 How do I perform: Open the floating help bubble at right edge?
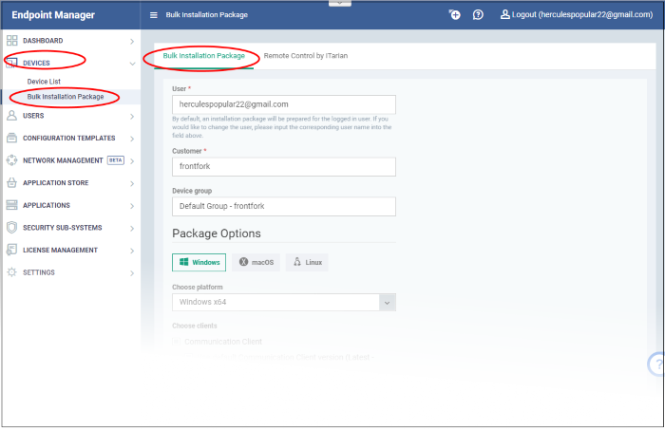click(x=656, y=364)
